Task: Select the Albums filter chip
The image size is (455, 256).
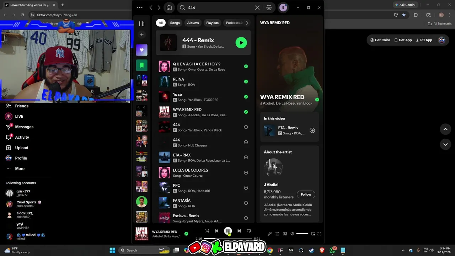Action: pos(193,23)
